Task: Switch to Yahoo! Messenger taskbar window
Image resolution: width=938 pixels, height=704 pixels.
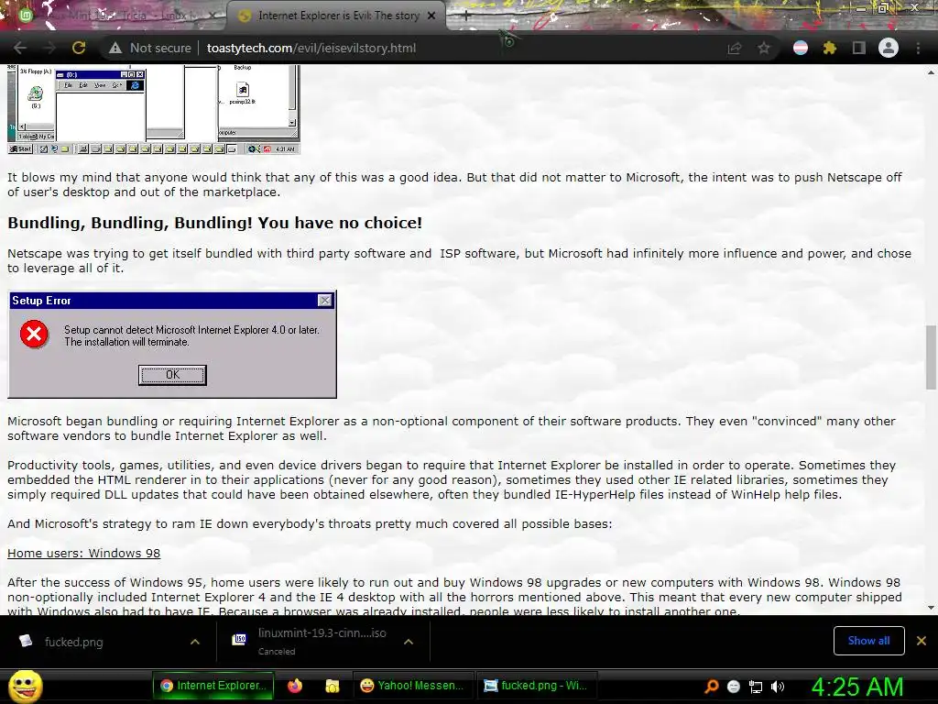Action: point(412,686)
